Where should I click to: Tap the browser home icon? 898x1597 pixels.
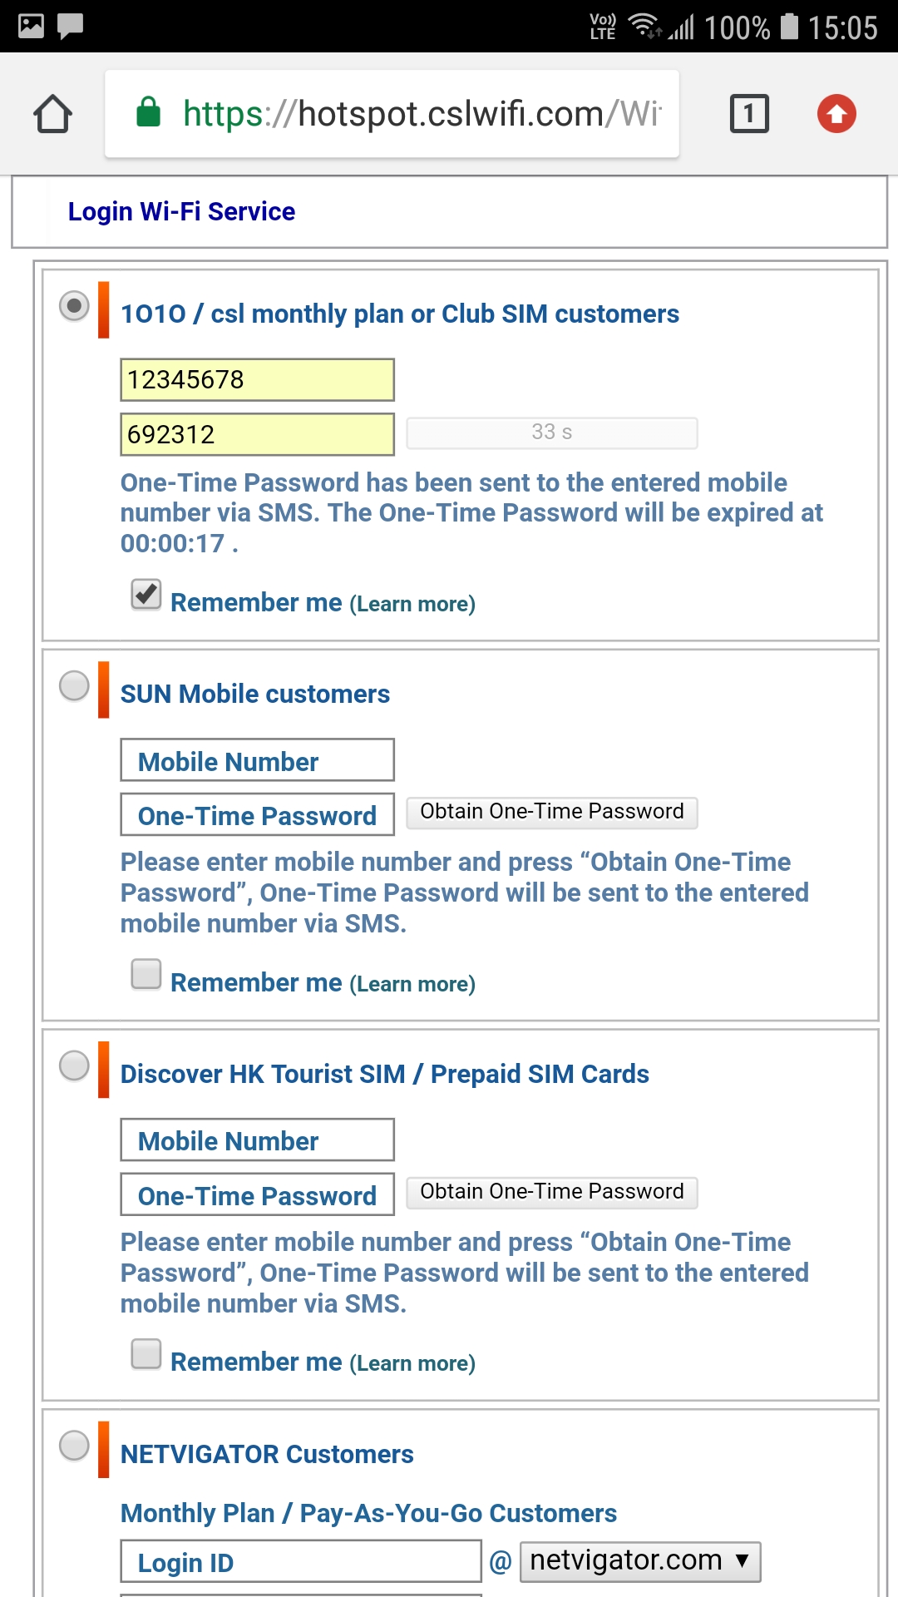tap(52, 114)
